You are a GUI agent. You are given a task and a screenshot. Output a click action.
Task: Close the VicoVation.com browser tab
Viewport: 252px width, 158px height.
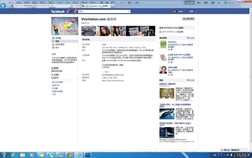point(109,6)
